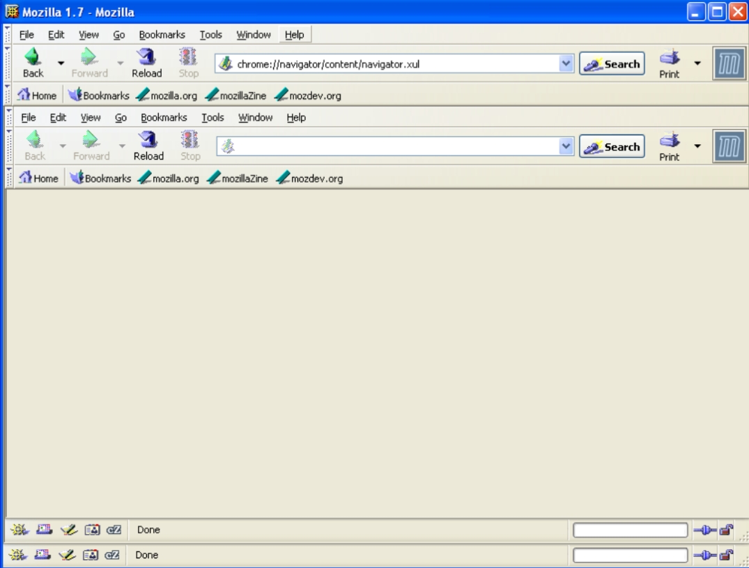
Task: Open the Bookmarks menu in outer menu bar
Action: click(x=162, y=34)
